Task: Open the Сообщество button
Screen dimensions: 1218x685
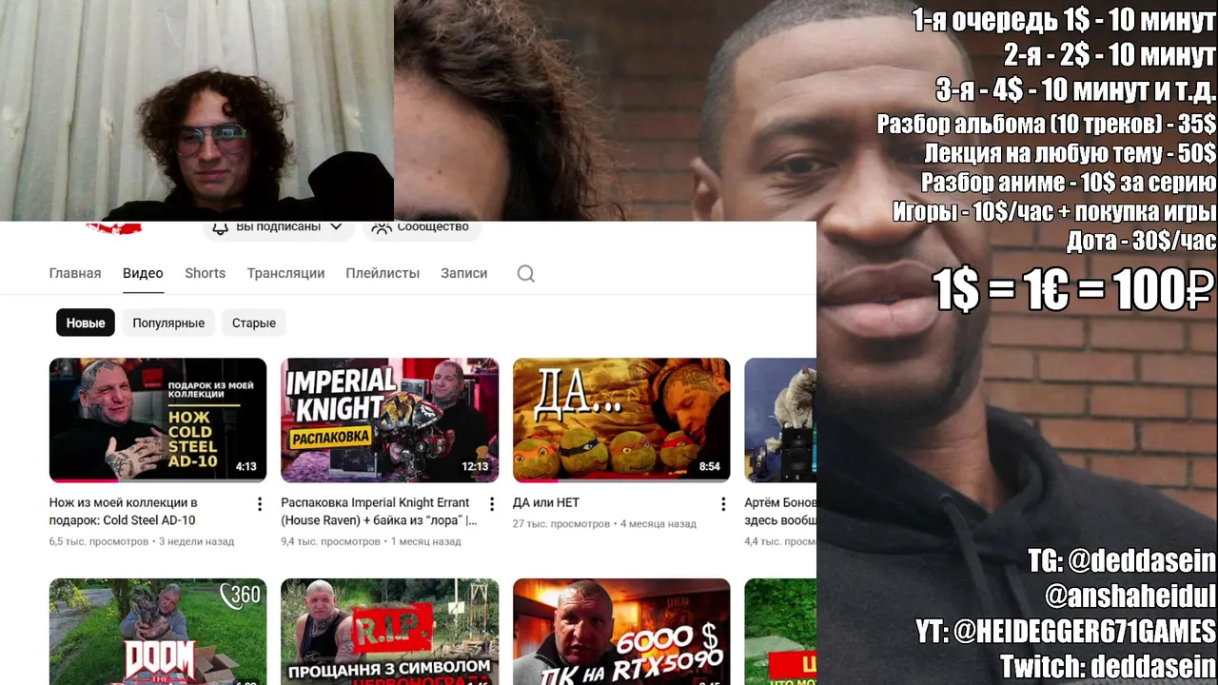Action: pos(421,227)
